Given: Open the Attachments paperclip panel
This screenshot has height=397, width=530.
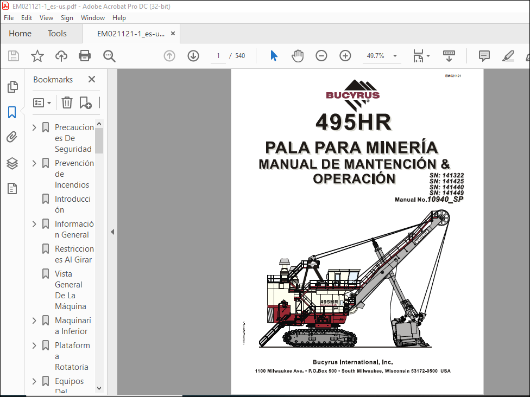Looking at the screenshot, I should 12,137.
